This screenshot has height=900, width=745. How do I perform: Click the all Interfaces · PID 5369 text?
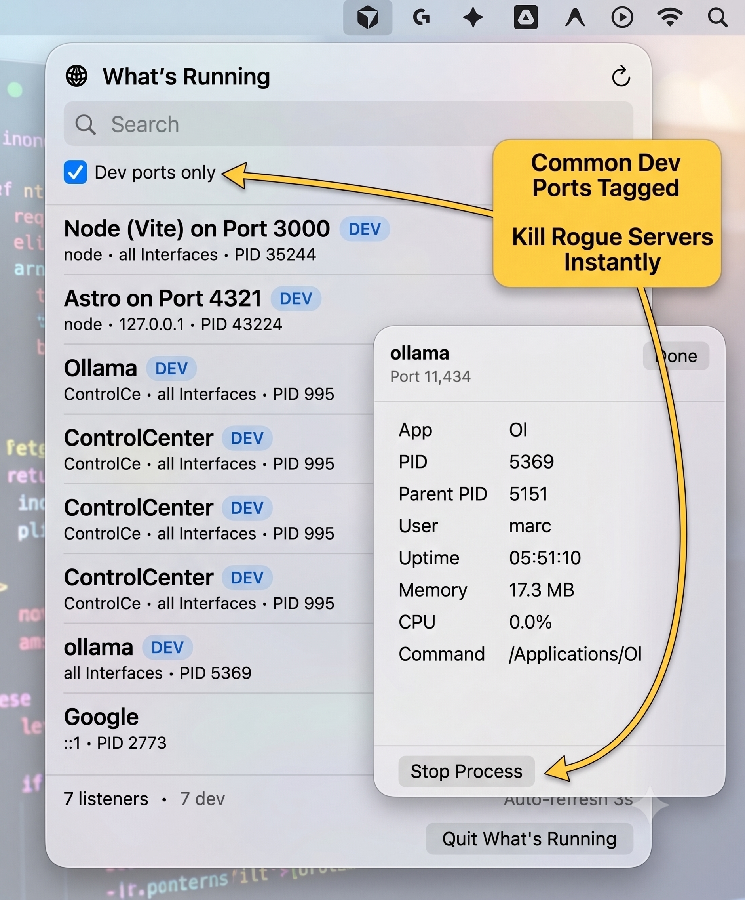click(x=157, y=673)
